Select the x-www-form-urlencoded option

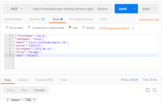29,27
